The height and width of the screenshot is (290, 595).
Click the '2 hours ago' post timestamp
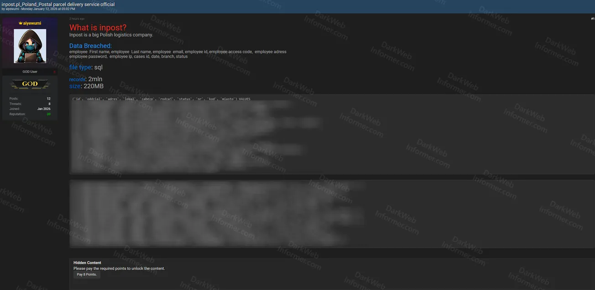coord(77,19)
